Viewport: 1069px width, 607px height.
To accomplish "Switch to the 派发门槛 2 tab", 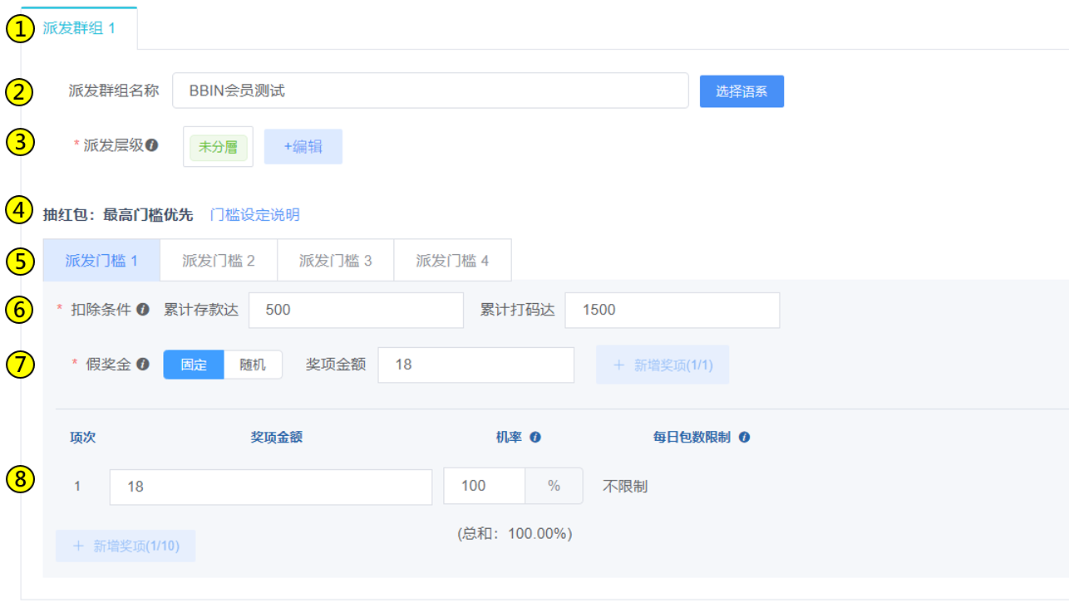I will click(x=219, y=261).
